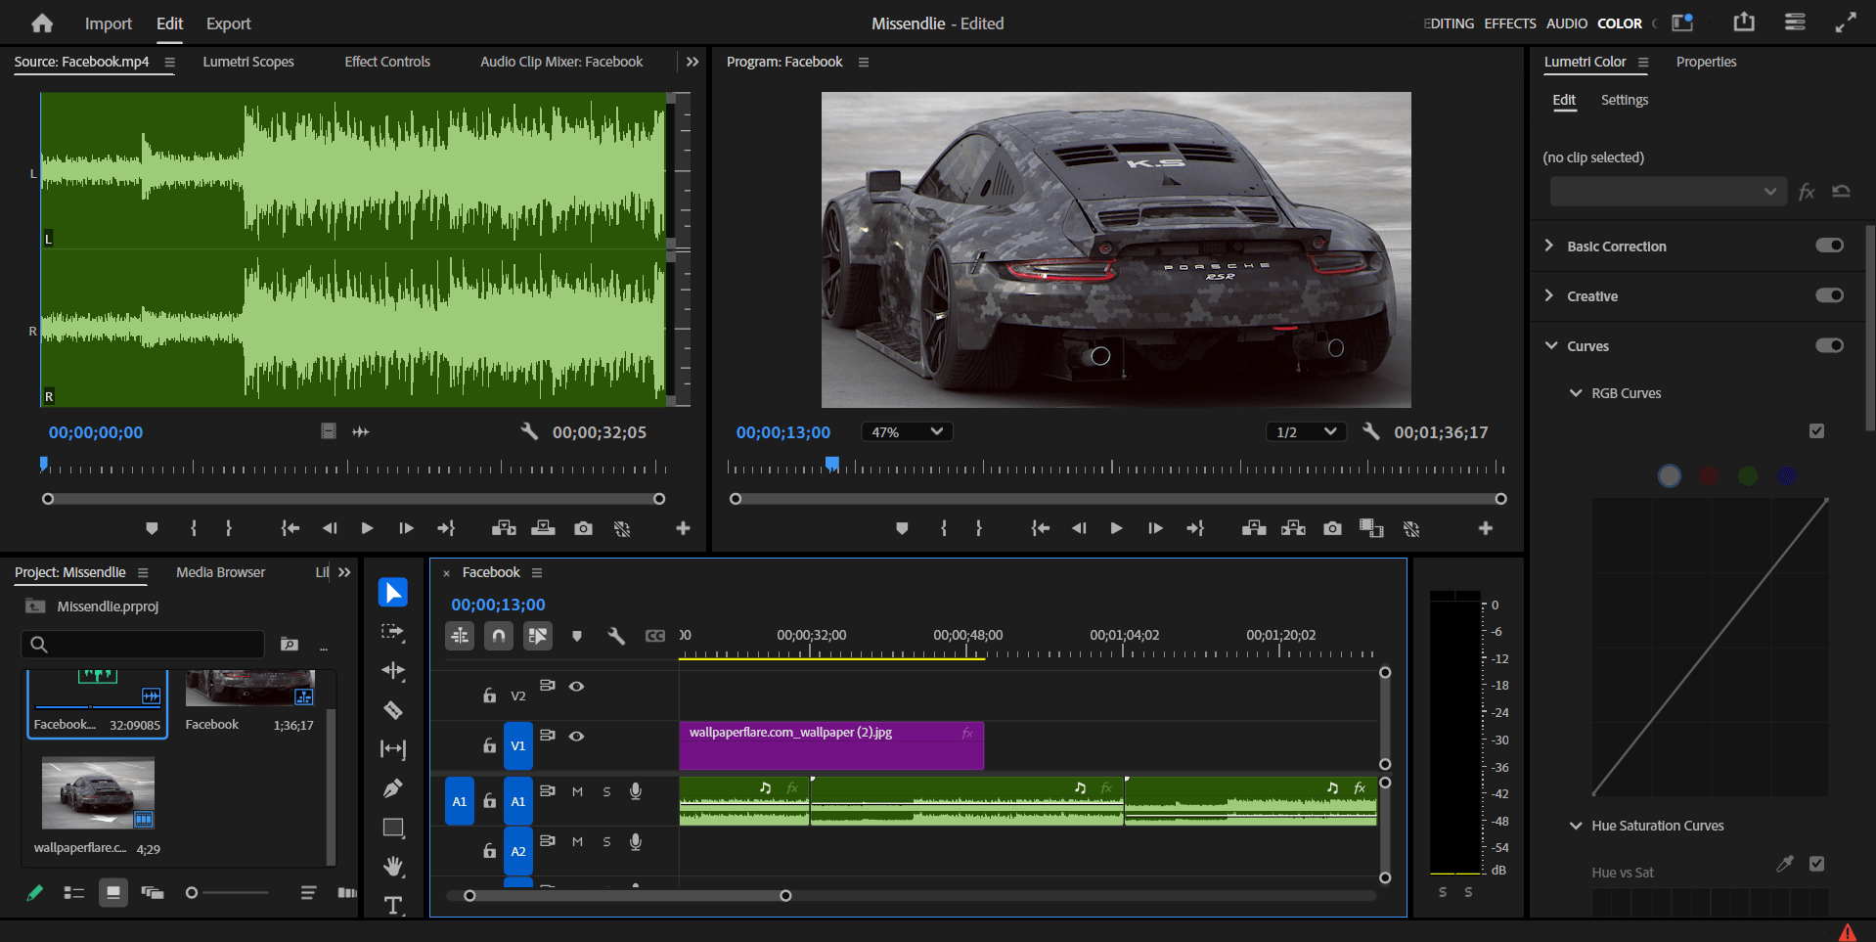Collapse the Curves section
1876x942 pixels.
point(1551,346)
